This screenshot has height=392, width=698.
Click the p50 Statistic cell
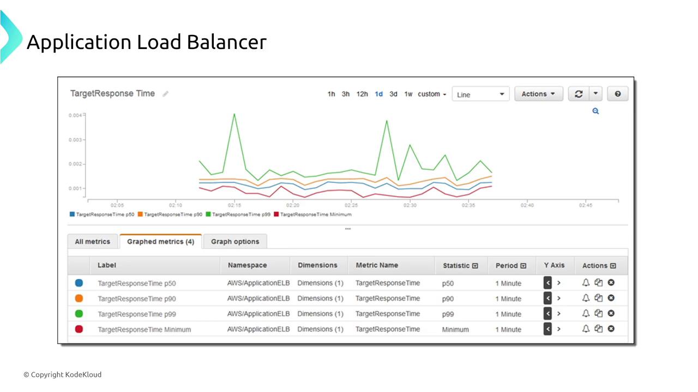(x=448, y=283)
